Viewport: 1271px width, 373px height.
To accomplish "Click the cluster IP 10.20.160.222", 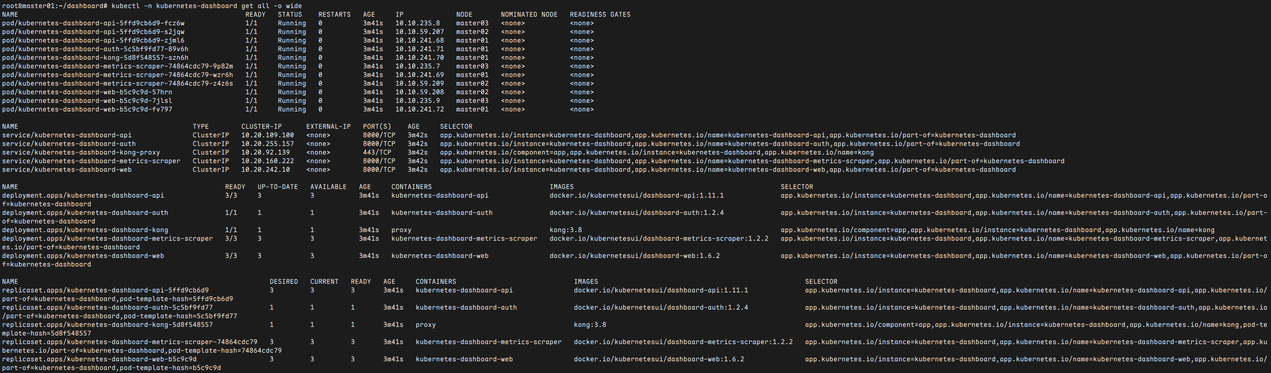I will [x=268, y=161].
